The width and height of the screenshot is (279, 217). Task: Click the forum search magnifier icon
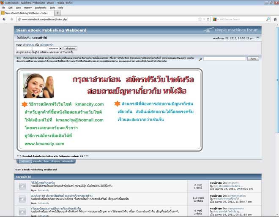(200, 59)
